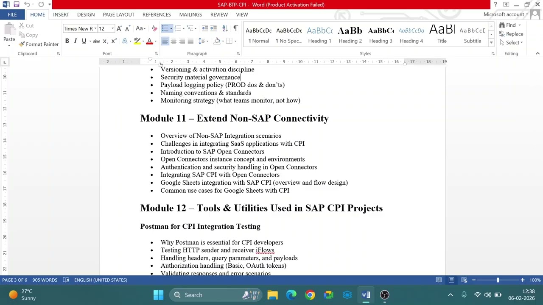The width and height of the screenshot is (543, 305).
Task: Open Word Help question mark
Action: click(495, 4)
